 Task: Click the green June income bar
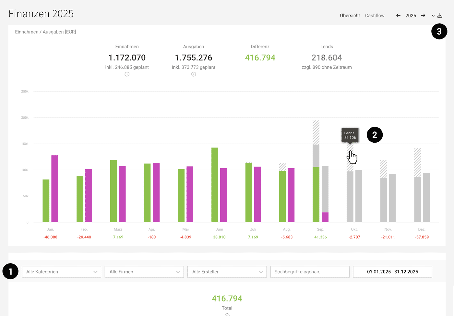tap(215, 184)
